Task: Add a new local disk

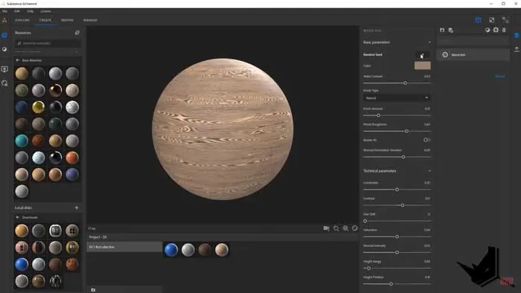Action: [77, 207]
